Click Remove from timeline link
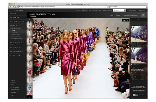 point(139,91)
